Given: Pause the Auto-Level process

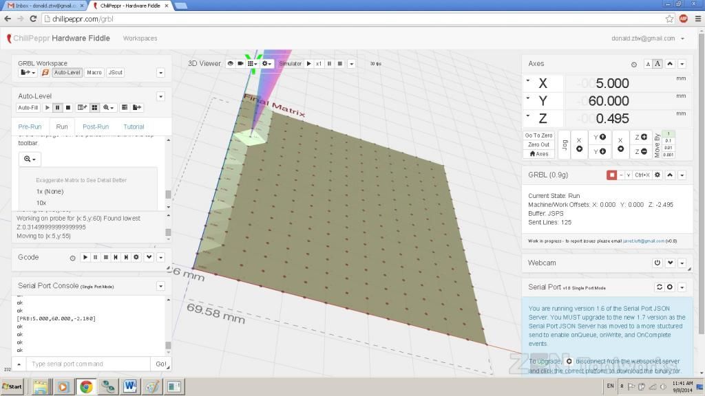Looking at the screenshot, I should tap(58, 107).
